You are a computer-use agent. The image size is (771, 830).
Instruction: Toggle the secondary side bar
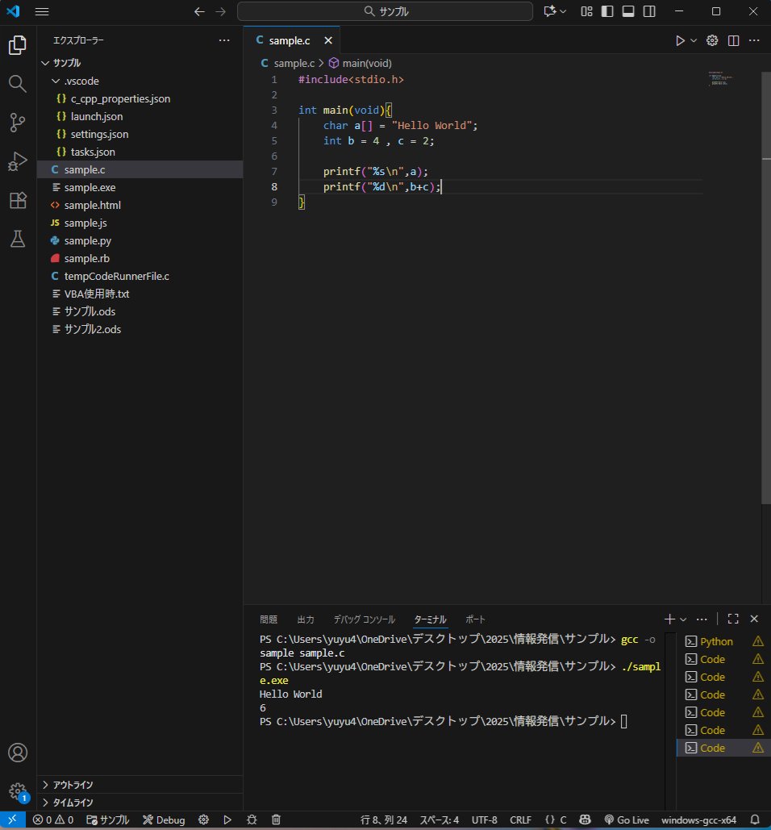click(649, 11)
